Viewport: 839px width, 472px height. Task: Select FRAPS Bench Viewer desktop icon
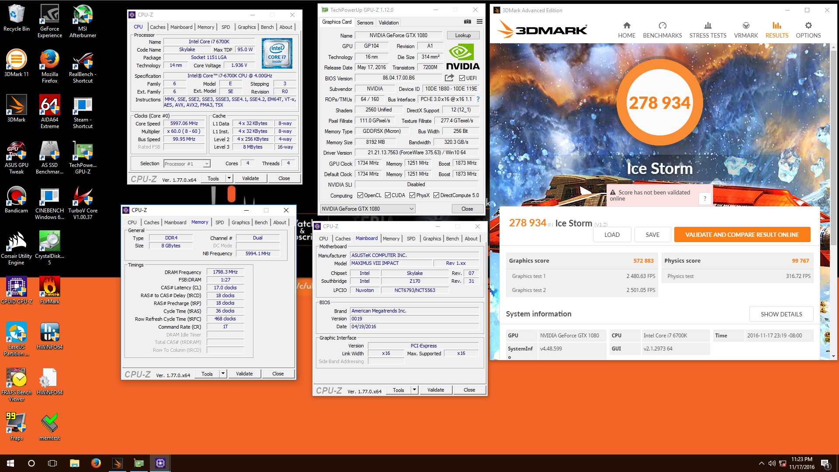tap(16, 385)
